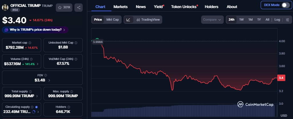Enable the DEX Mode switch
Image resolution: width=293 pixels, height=119 pixels.
285,5
